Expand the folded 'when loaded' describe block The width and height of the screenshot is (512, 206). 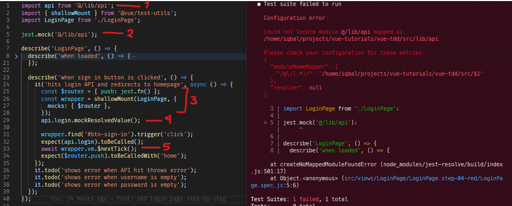(16, 56)
